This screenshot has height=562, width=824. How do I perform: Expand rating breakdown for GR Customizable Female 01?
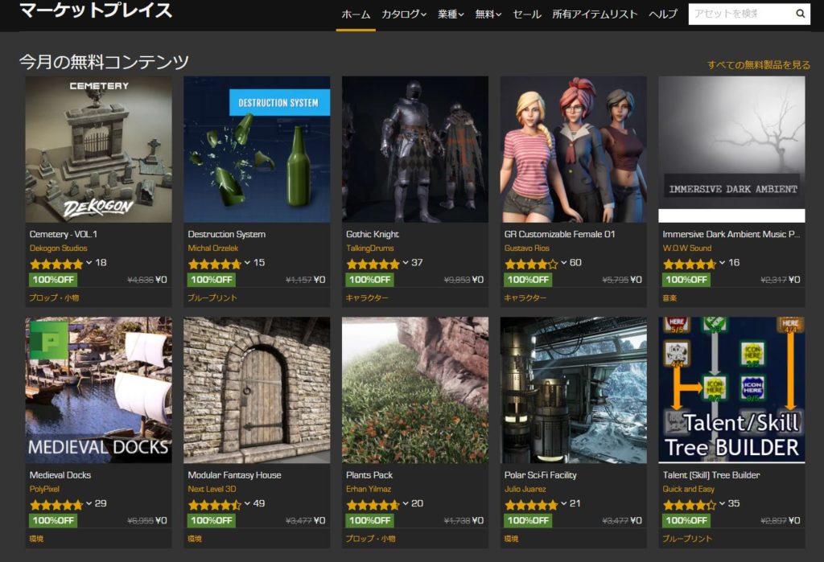click(563, 263)
